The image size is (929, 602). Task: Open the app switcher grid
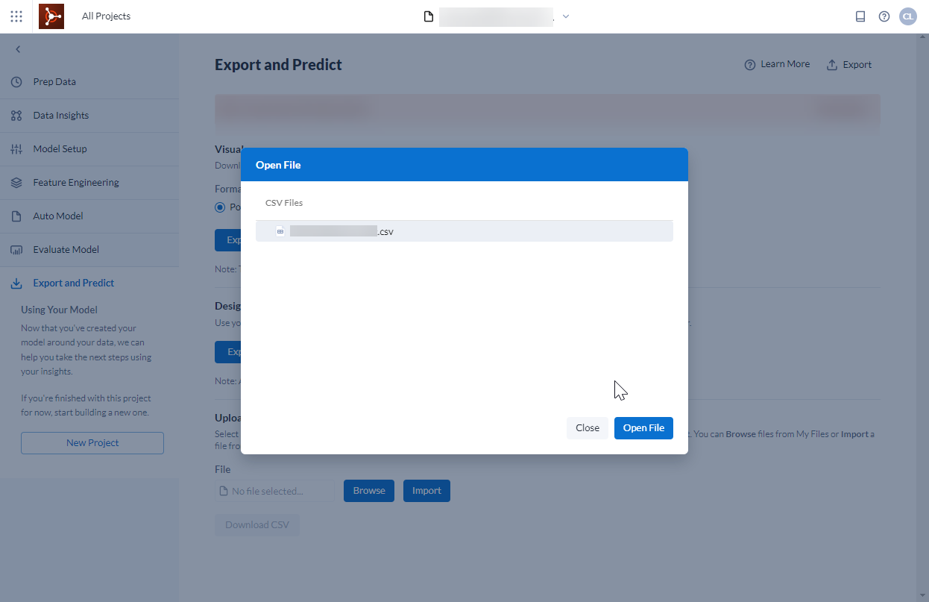pyautogui.click(x=16, y=16)
